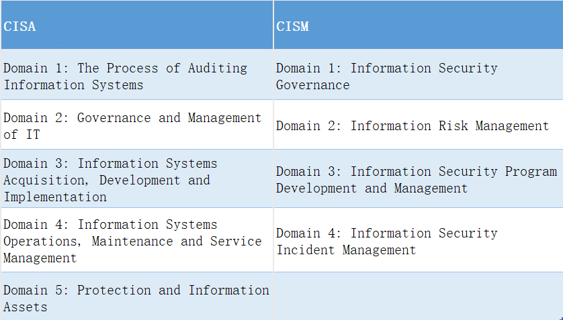The width and height of the screenshot is (563, 320).
Task: Click the cell 'Domain 1: Information Security Governance'
Action: click(419, 74)
